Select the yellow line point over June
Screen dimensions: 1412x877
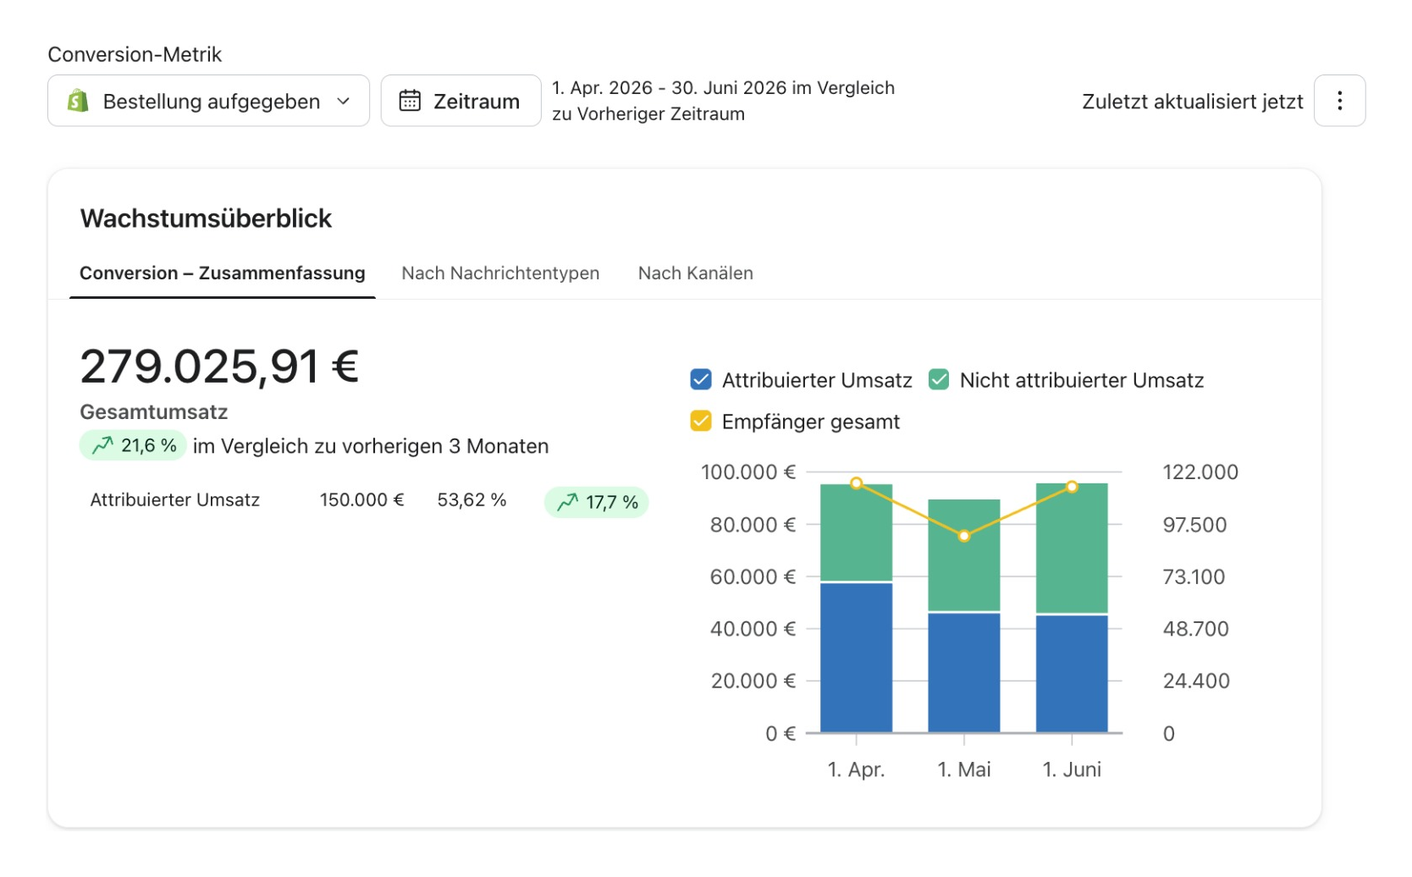1072,487
